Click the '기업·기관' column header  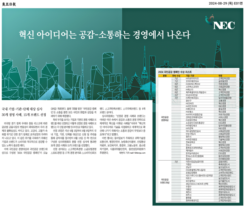(x=190, y=76)
